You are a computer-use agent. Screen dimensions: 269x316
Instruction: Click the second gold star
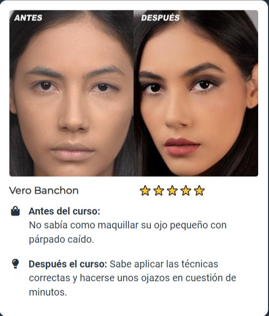[x=159, y=191]
